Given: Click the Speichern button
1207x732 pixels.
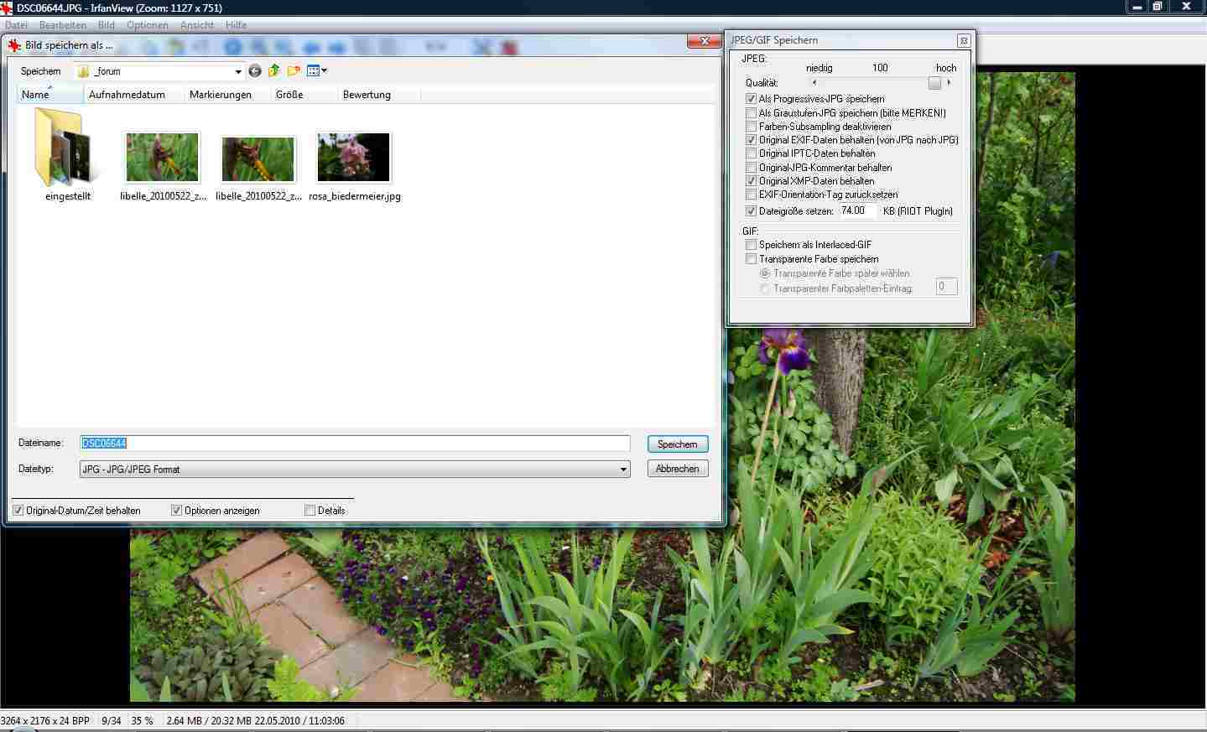Looking at the screenshot, I should [677, 444].
